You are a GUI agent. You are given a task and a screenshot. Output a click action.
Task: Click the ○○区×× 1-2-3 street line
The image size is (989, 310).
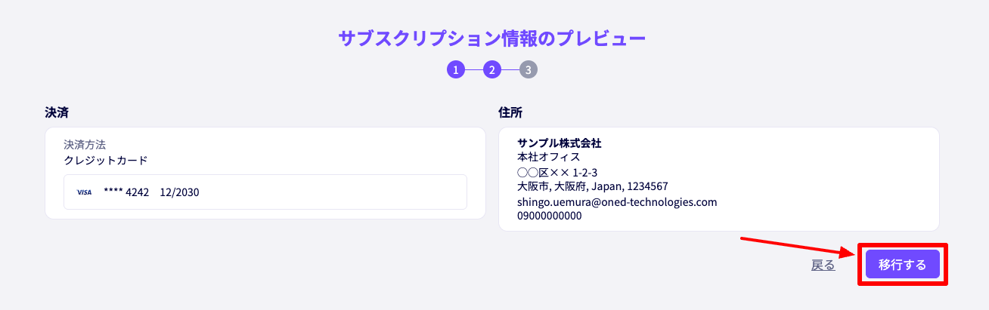point(557,172)
